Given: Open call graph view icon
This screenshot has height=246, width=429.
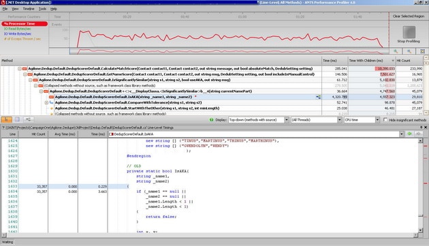Looking at the screenshot, I should [28, 119].
